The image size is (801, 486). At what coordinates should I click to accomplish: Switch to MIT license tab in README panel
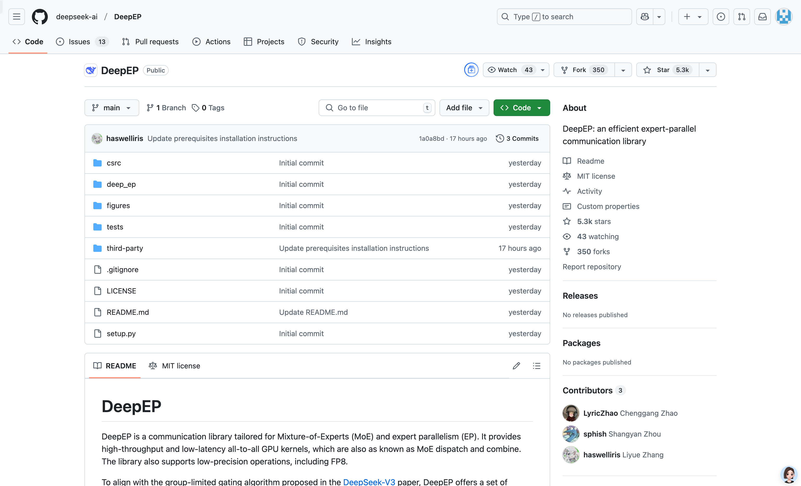[x=174, y=366]
